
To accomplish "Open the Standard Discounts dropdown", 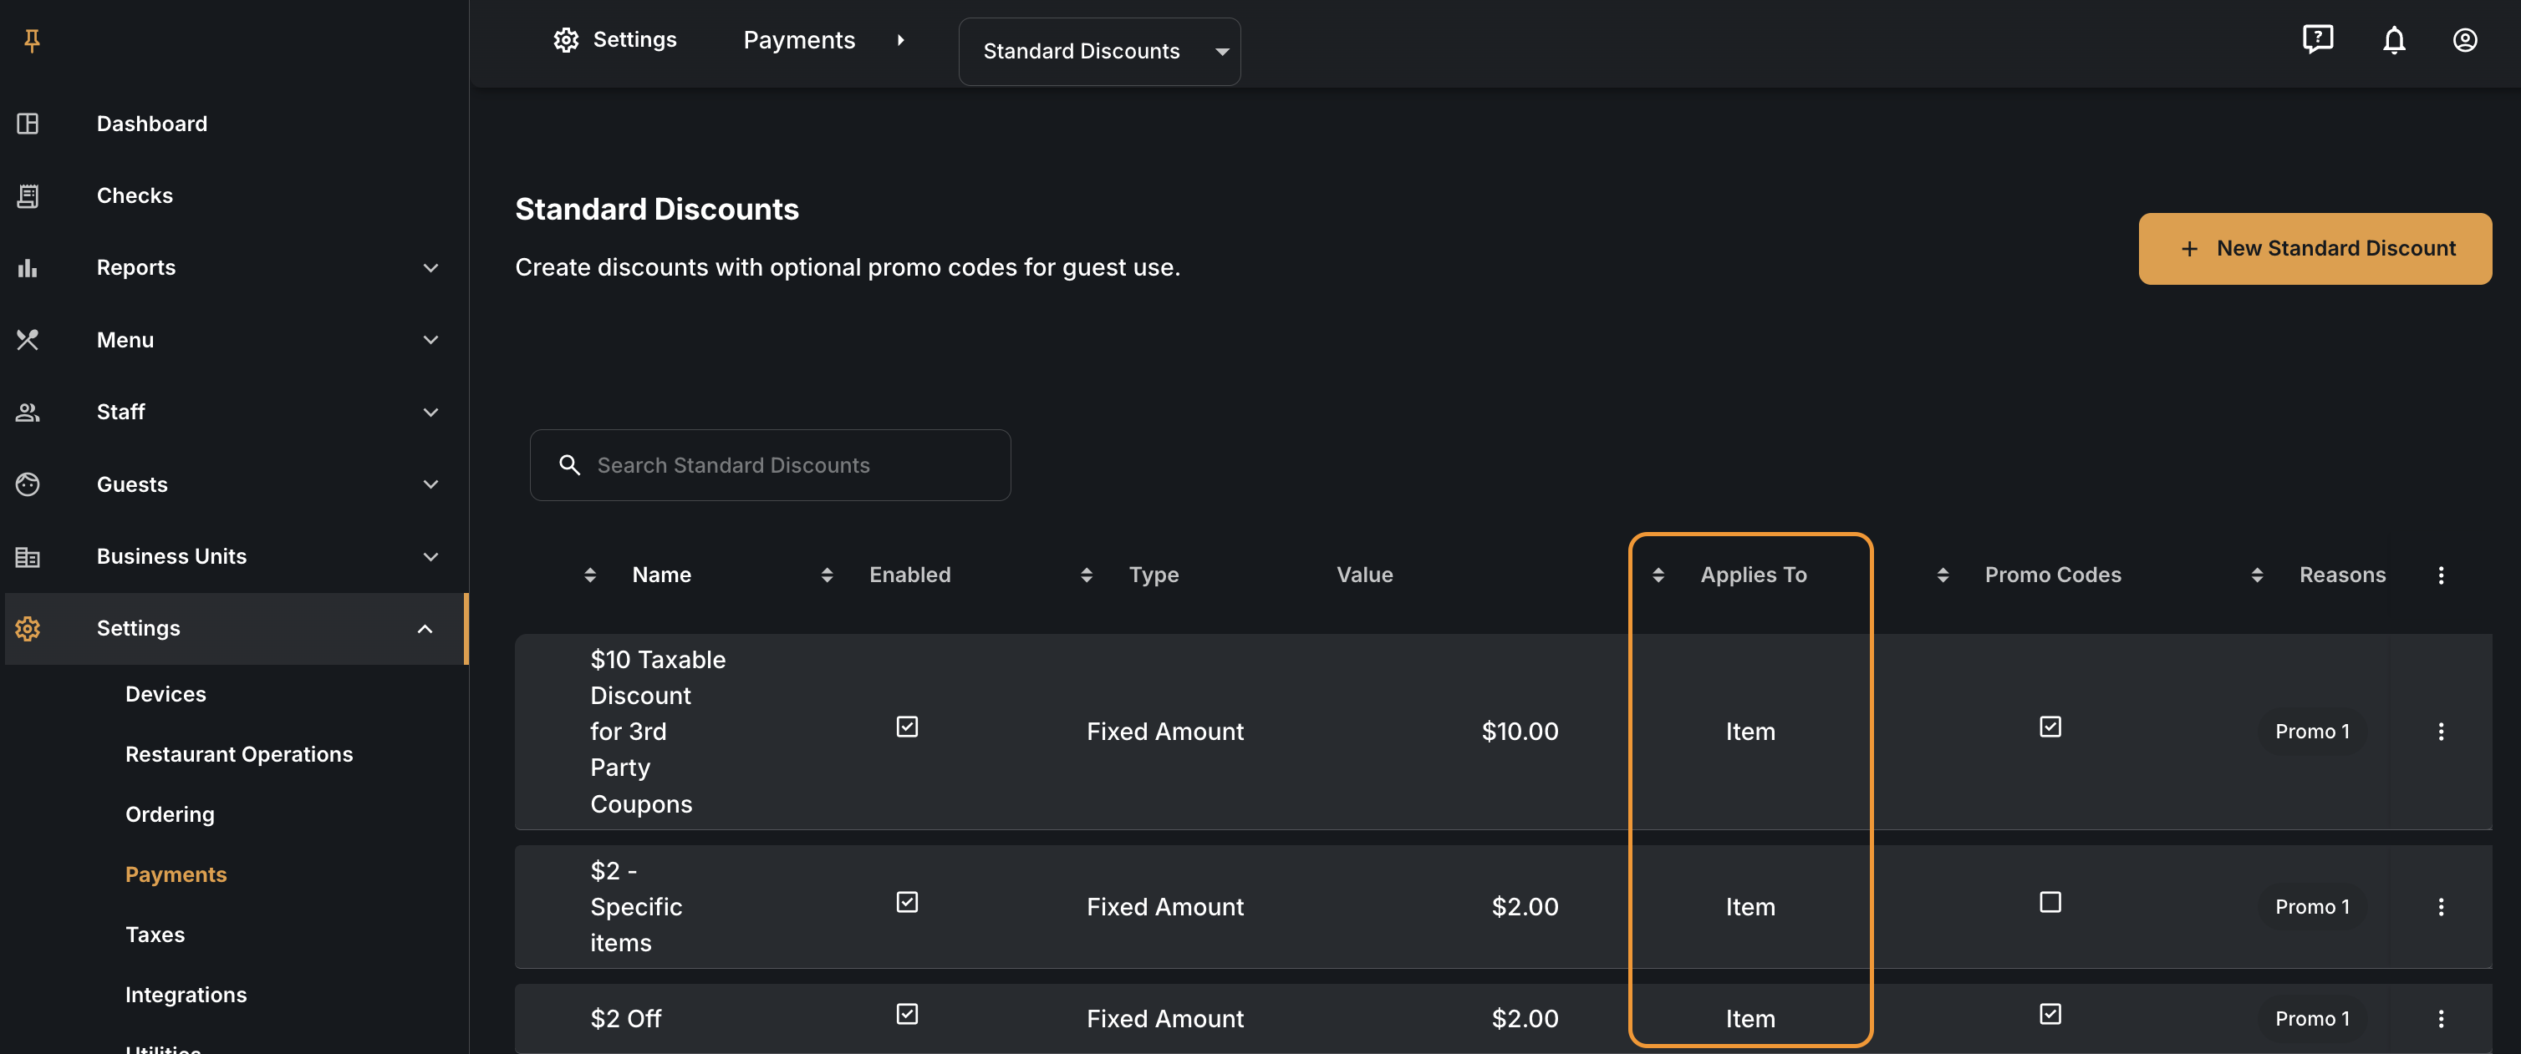I will point(1099,51).
